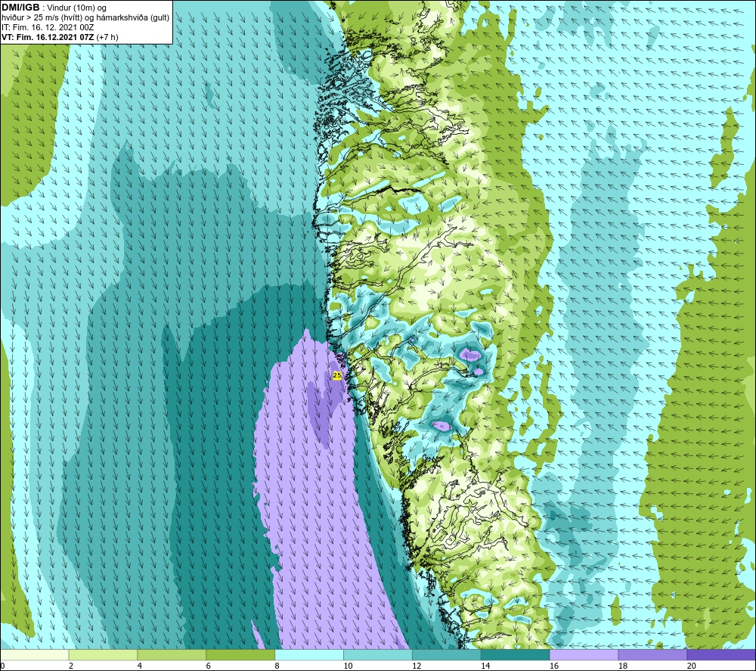Click the 4–6 m/s green legend swatch
Viewport: 756px width, 671px height.
coord(172,654)
